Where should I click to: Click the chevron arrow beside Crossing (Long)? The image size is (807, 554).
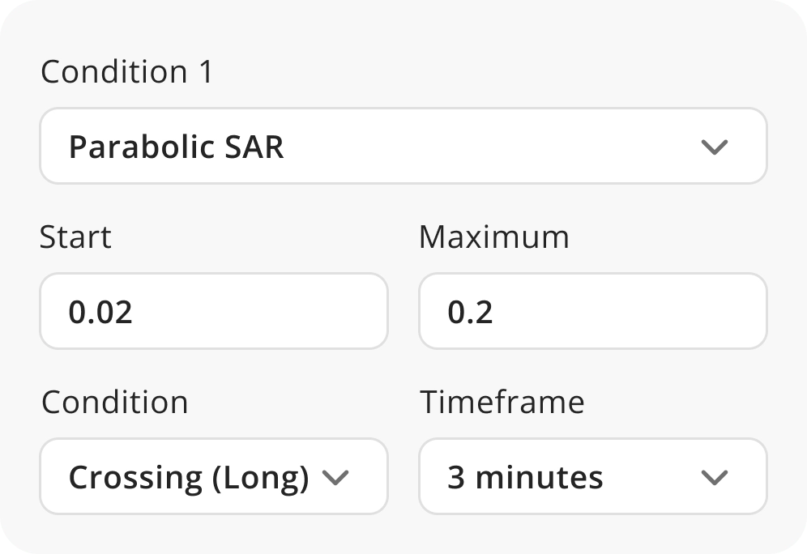point(335,477)
